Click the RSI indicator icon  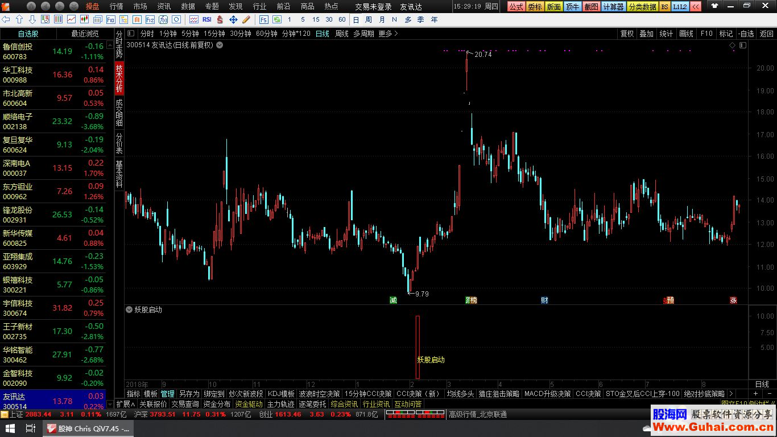207,19
